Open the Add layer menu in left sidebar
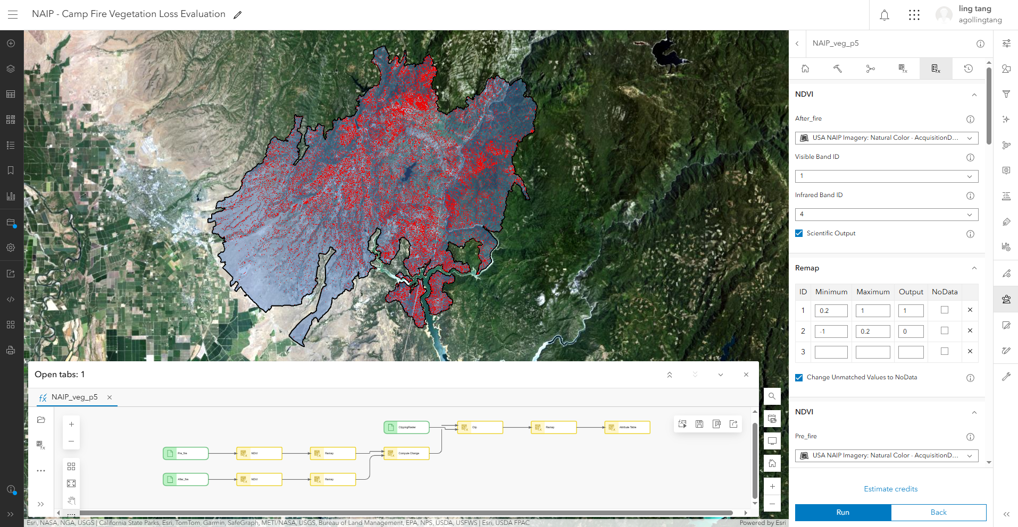 pyautogui.click(x=11, y=44)
